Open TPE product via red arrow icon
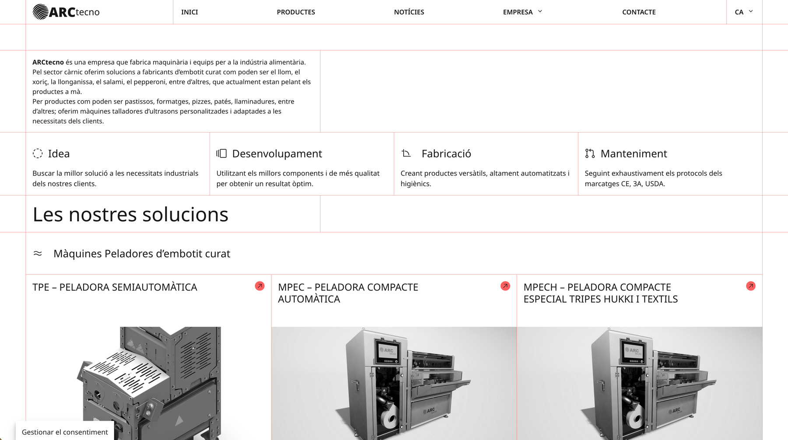The width and height of the screenshot is (788, 440). 260,286
